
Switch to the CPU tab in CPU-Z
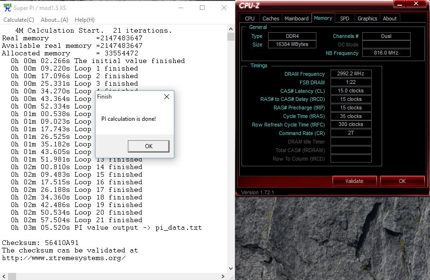click(250, 18)
